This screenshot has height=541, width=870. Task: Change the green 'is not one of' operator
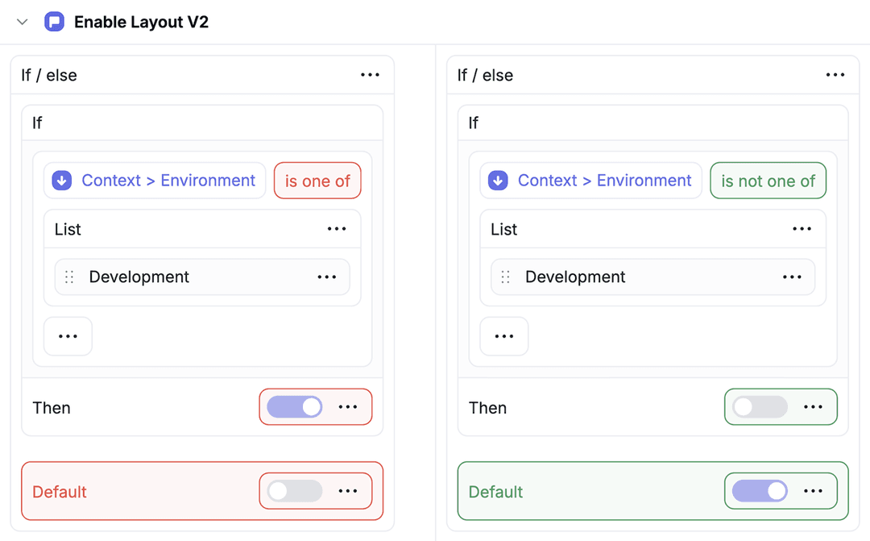[768, 181]
